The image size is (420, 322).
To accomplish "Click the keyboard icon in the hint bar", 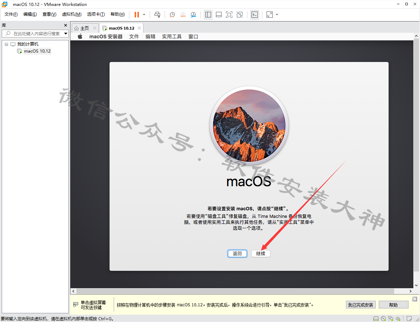I will coord(76,305).
